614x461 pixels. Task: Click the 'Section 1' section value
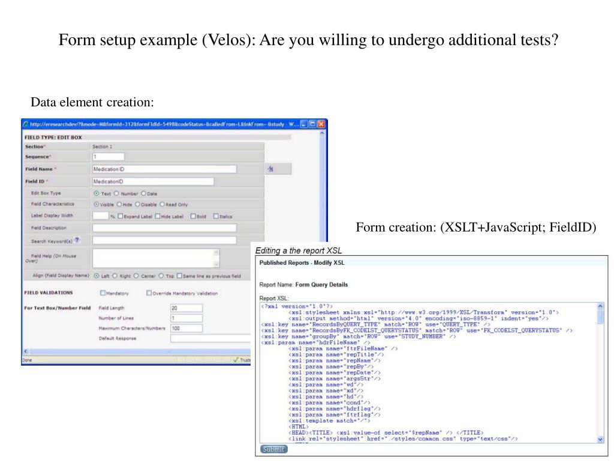(102, 146)
